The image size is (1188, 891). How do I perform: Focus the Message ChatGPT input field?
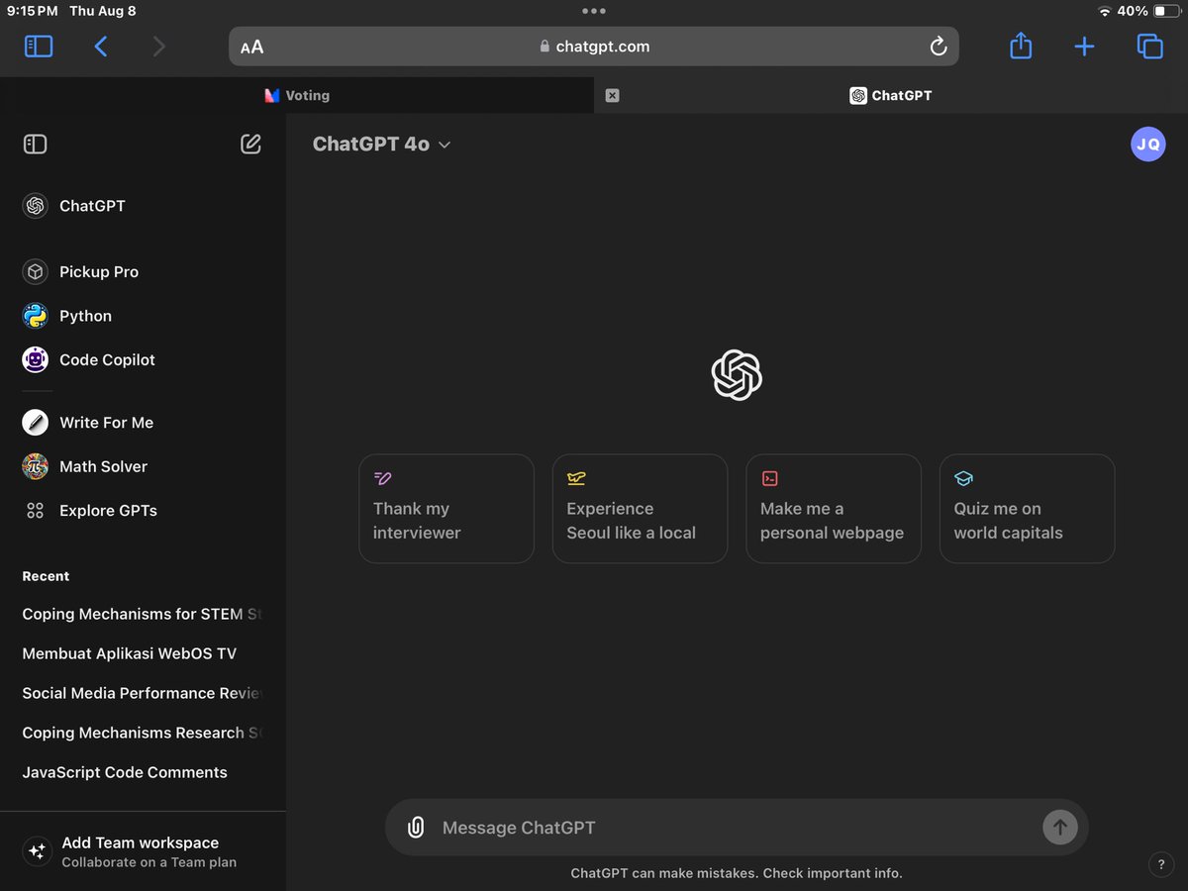pos(738,828)
